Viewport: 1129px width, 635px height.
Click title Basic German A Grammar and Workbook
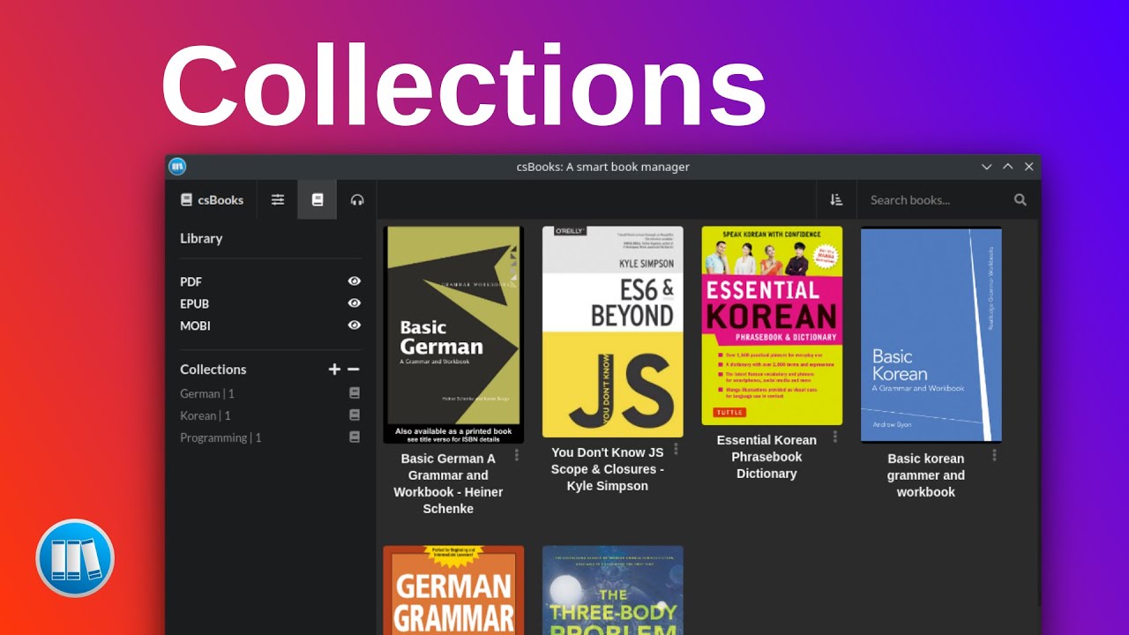(448, 483)
